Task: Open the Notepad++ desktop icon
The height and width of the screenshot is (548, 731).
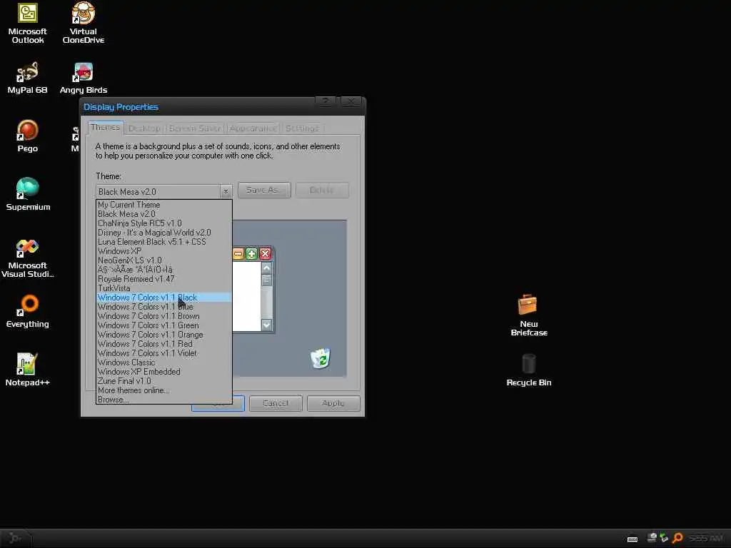Action: [28, 370]
